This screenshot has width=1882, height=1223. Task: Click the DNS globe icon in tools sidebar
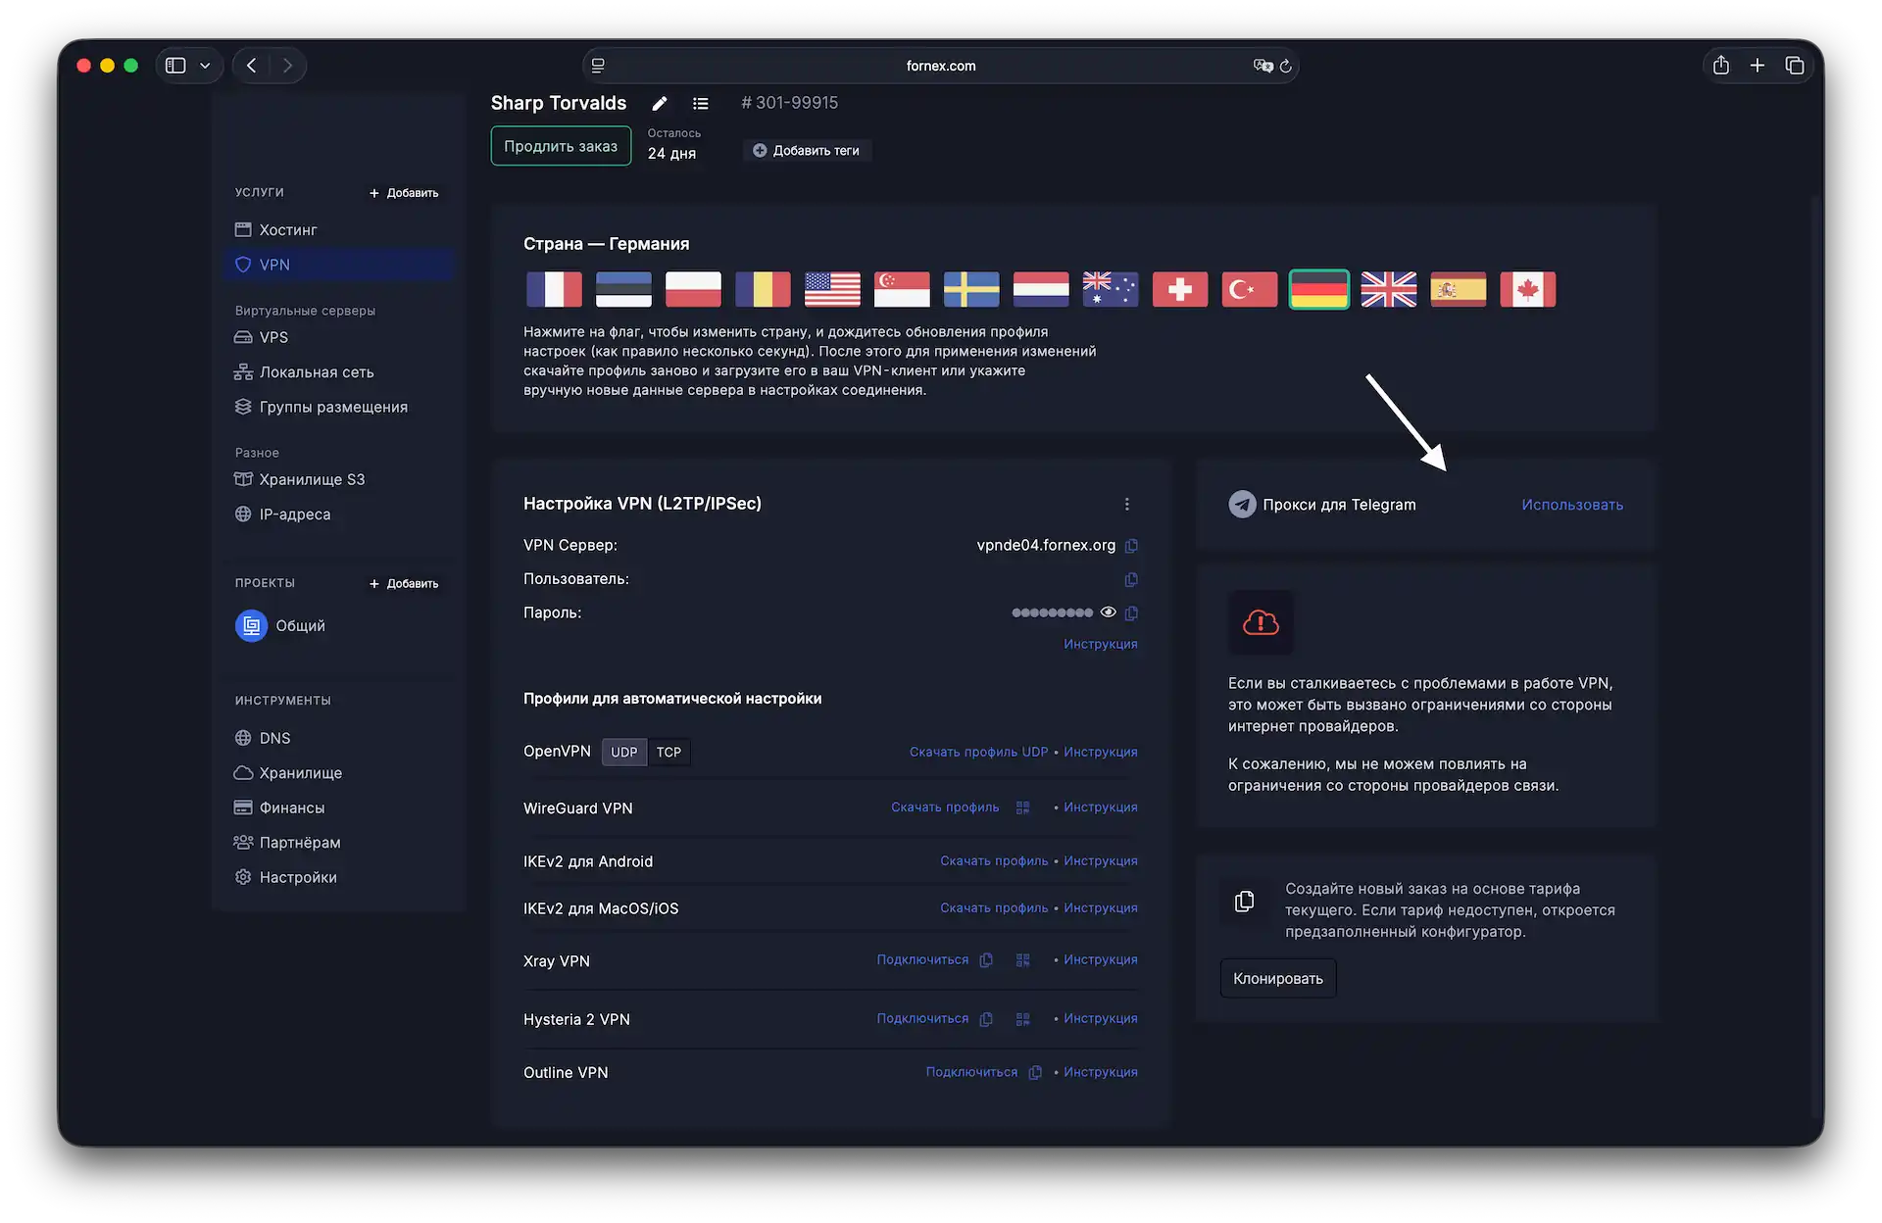(x=242, y=738)
